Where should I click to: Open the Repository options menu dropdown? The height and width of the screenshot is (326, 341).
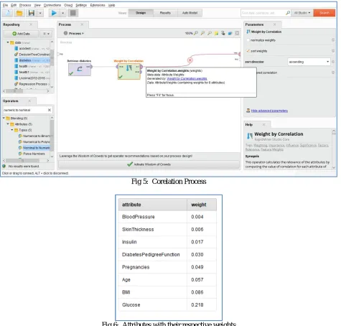coord(46,34)
